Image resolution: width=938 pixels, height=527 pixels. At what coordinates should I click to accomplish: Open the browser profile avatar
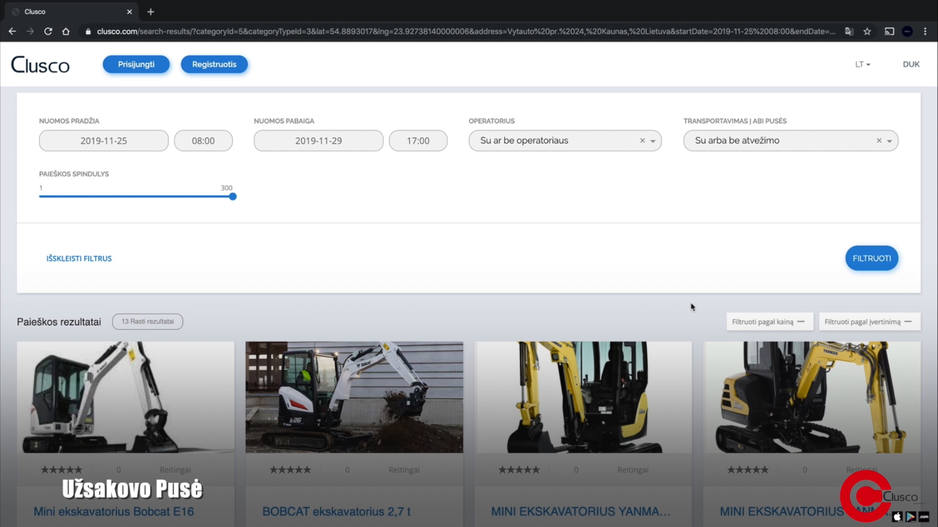pos(907,32)
